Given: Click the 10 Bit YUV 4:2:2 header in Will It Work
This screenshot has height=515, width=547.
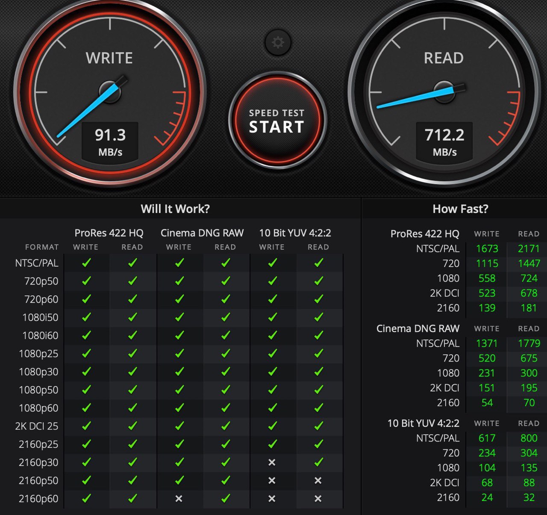Looking at the screenshot, I should click(295, 233).
